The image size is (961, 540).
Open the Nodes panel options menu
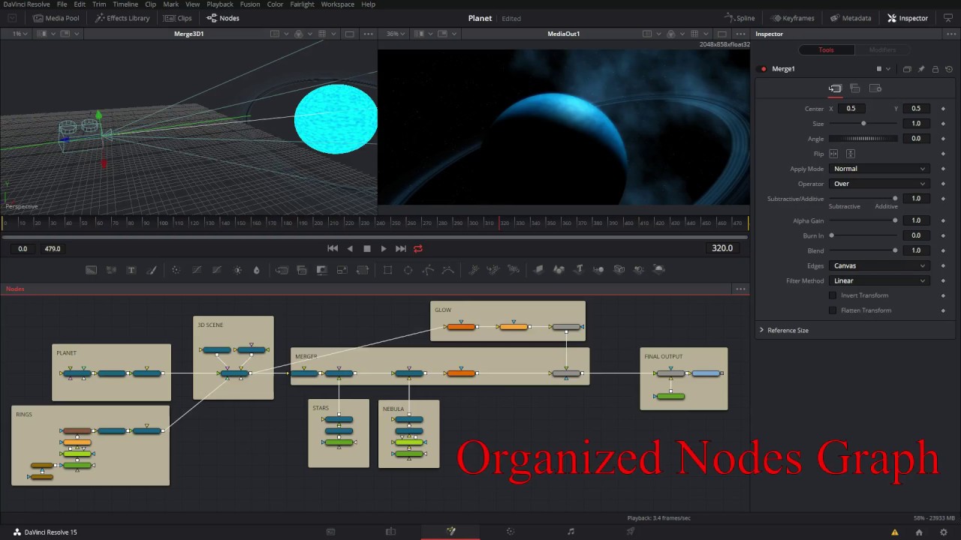point(740,289)
